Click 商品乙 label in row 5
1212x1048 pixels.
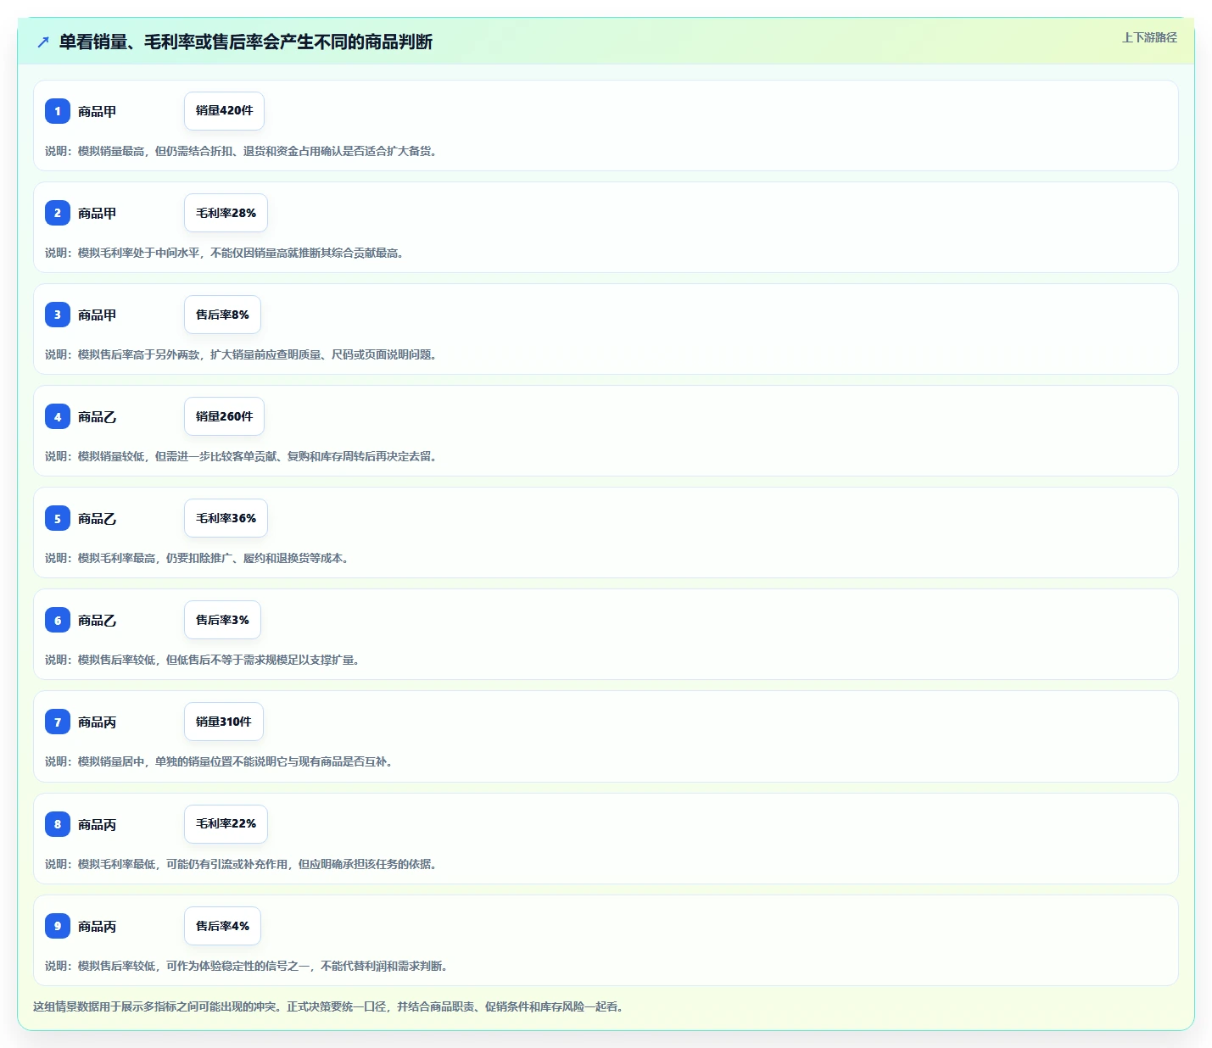[98, 518]
